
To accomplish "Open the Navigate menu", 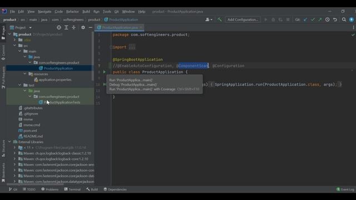I will [x=44, y=12].
